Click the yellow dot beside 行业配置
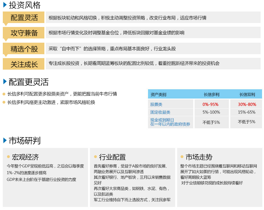The height and width of the screenshot is (210, 264). coord(95,157)
